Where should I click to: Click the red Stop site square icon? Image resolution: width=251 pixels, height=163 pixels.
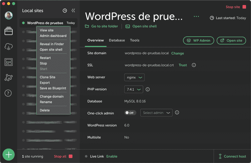(x=244, y=7)
